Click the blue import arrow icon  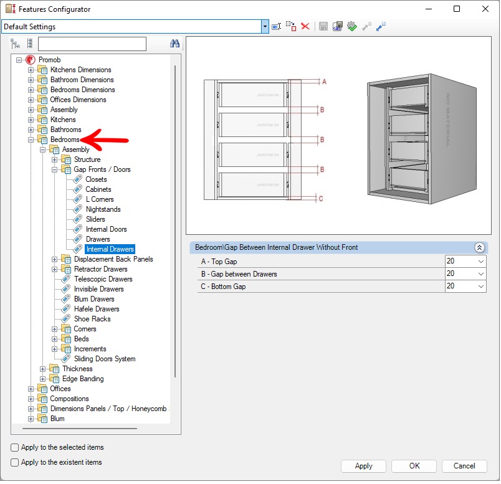coord(381,26)
